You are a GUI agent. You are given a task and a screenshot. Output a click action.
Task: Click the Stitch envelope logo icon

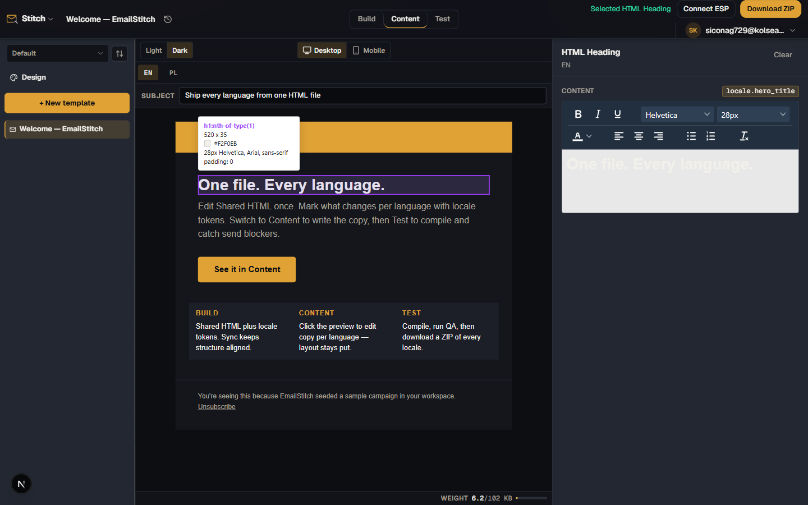pos(12,19)
